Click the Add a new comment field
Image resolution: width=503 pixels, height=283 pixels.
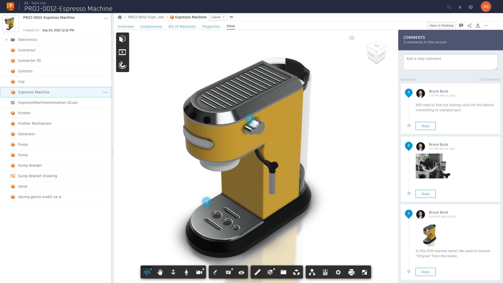pos(450,62)
